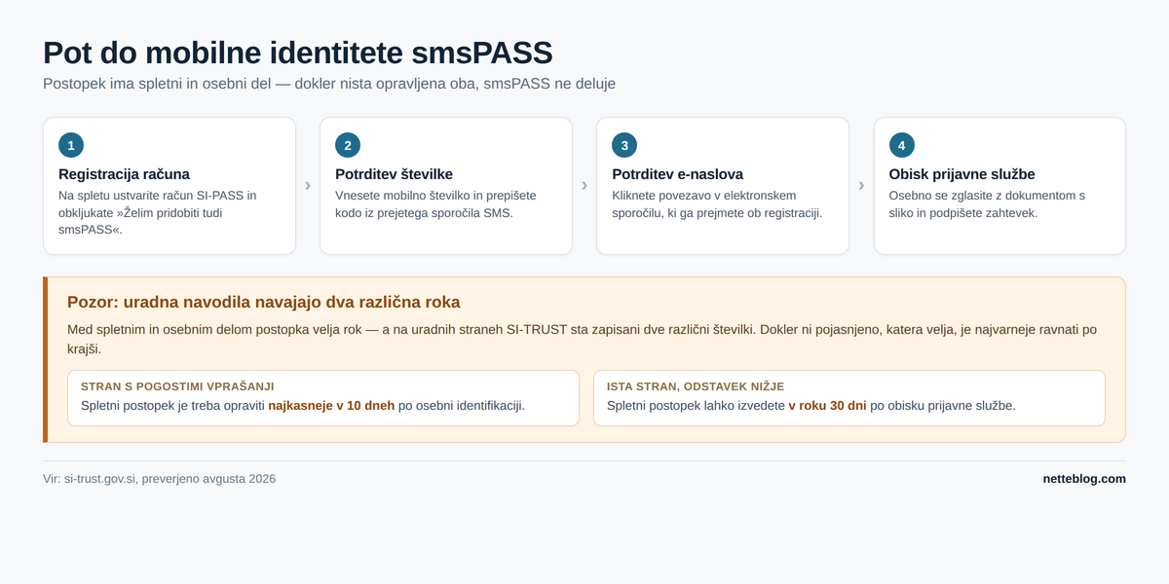Image resolution: width=1169 pixels, height=584 pixels.
Task: Open the Ista stran, odstavek nižje box
Action: click(849, 398)
